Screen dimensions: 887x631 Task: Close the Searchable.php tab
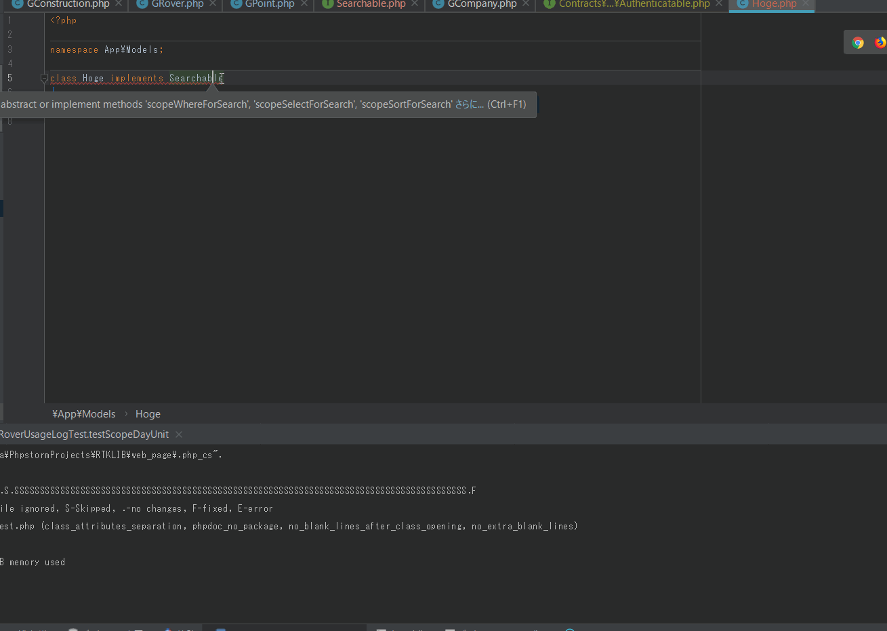415,4
